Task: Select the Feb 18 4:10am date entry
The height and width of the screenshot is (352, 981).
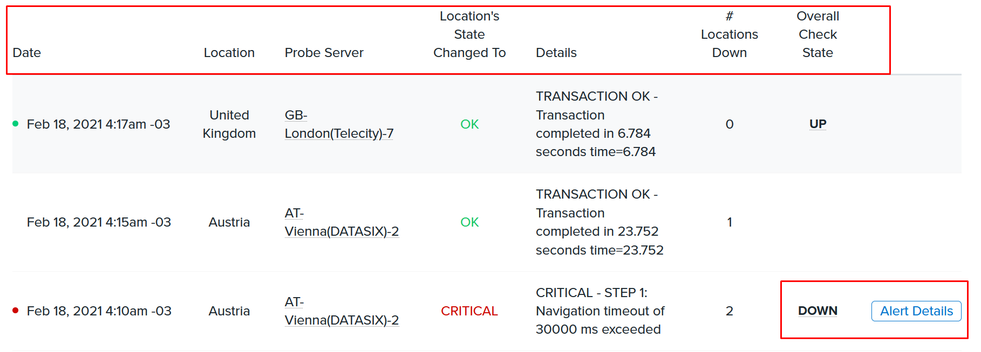Action: (x=99, y=311)
